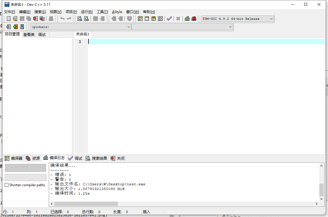Viewport: 328px width, 217px height.
Task: Click the Print toolbar icon
Action: [x=51, y=19]
